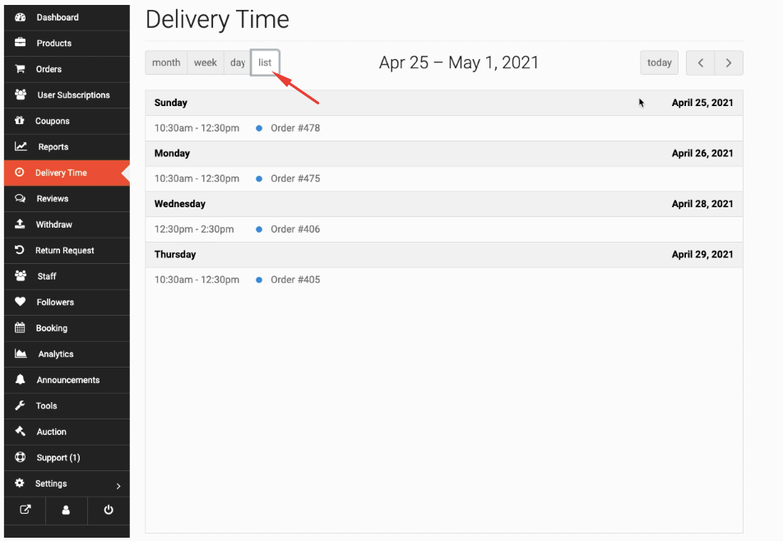Click the power logout icon

coord(109,510)
